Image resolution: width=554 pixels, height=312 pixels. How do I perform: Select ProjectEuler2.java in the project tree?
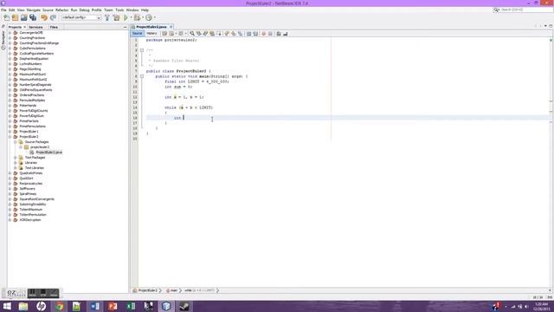click(48, 153)
